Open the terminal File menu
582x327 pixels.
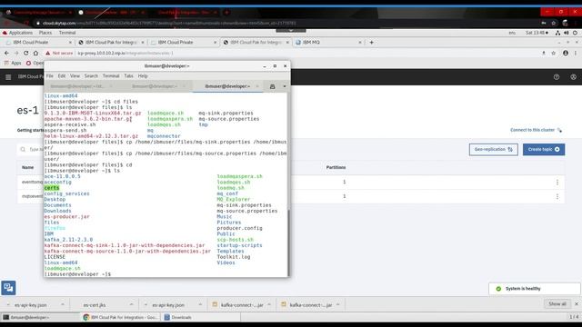[x=50, y=76]
